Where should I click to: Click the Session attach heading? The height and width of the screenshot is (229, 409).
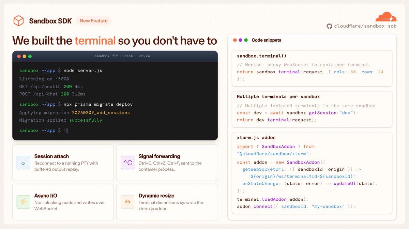point(51,156)
